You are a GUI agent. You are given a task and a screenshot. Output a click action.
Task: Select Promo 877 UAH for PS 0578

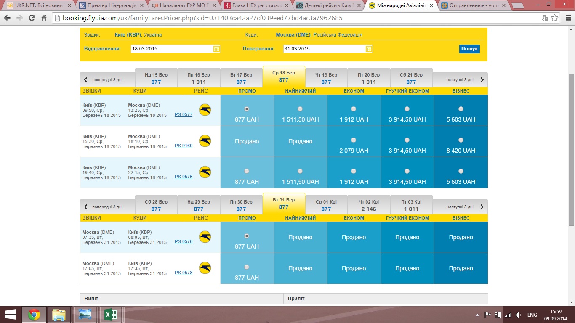click(247, 267)
